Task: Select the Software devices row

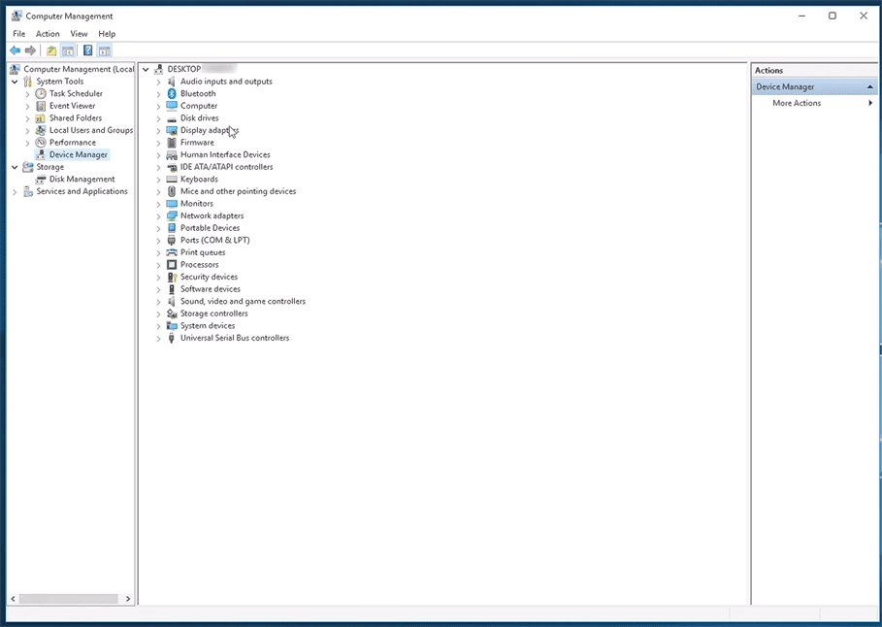Action: [x=211, y=289]
